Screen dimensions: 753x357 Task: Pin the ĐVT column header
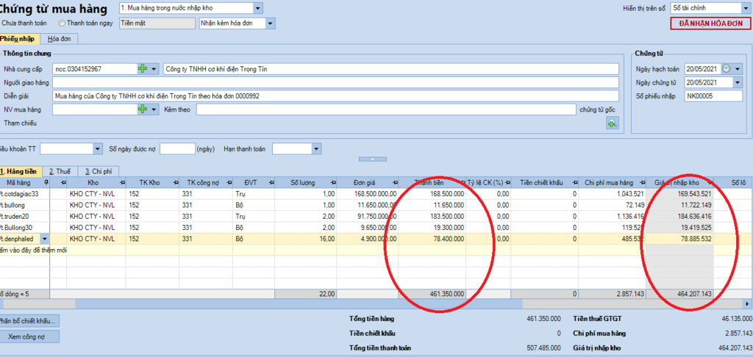point(271,183)
